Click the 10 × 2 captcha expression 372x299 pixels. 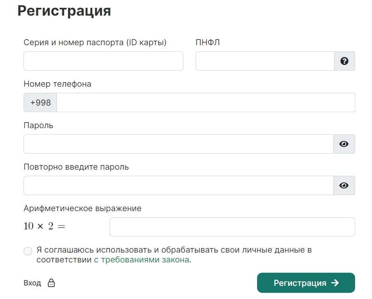point(44,226)
